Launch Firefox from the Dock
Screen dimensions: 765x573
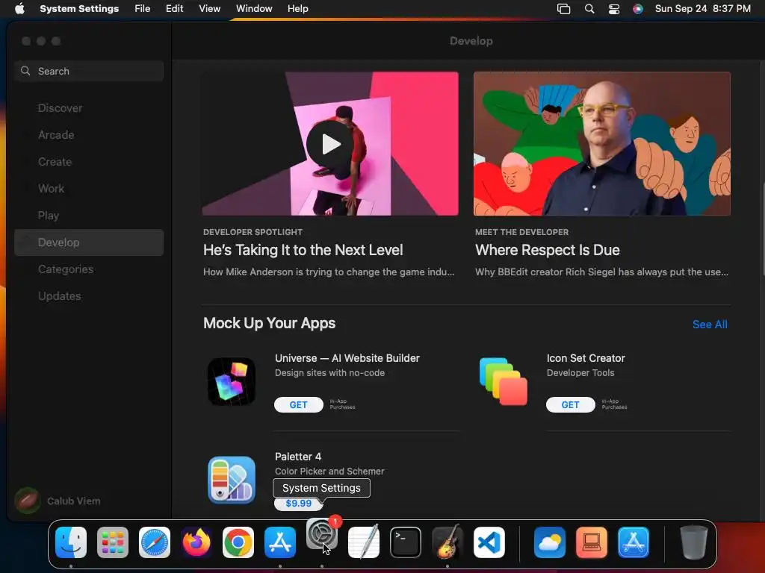coord(196,542)
